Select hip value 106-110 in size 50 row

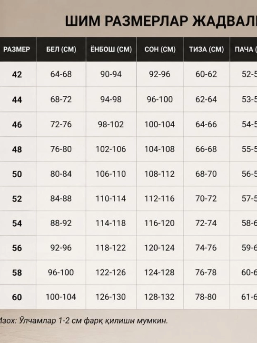111,174
